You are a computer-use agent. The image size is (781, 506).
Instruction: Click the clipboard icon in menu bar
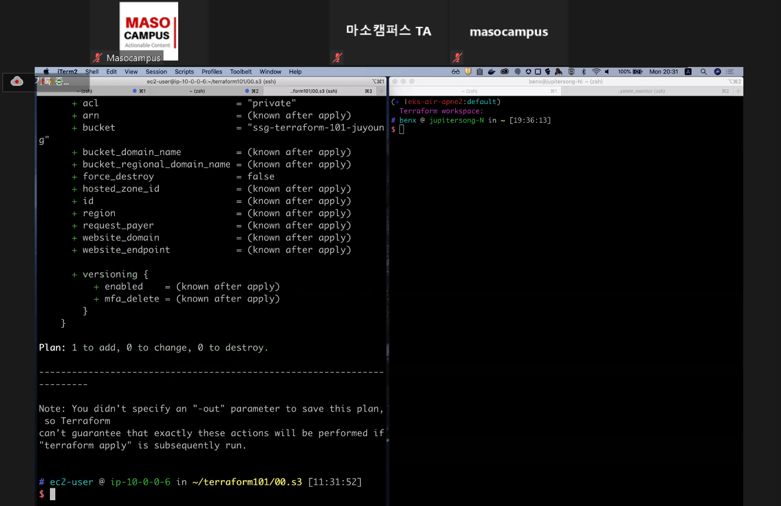click(x=479, y=72)
